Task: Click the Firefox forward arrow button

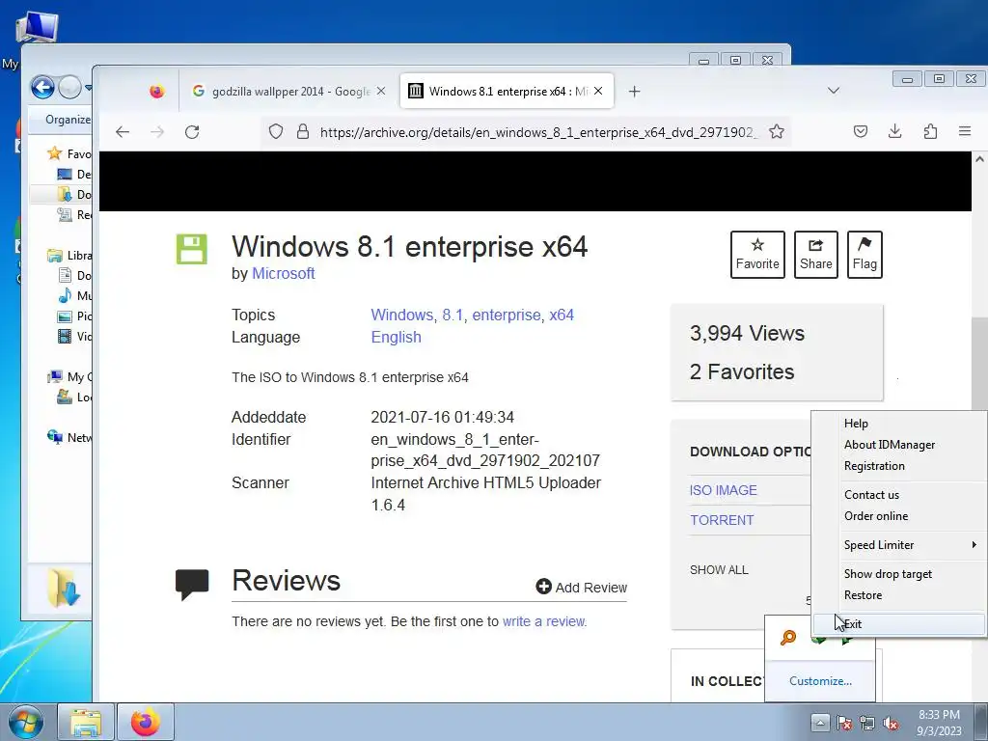Action: (157, 131)
